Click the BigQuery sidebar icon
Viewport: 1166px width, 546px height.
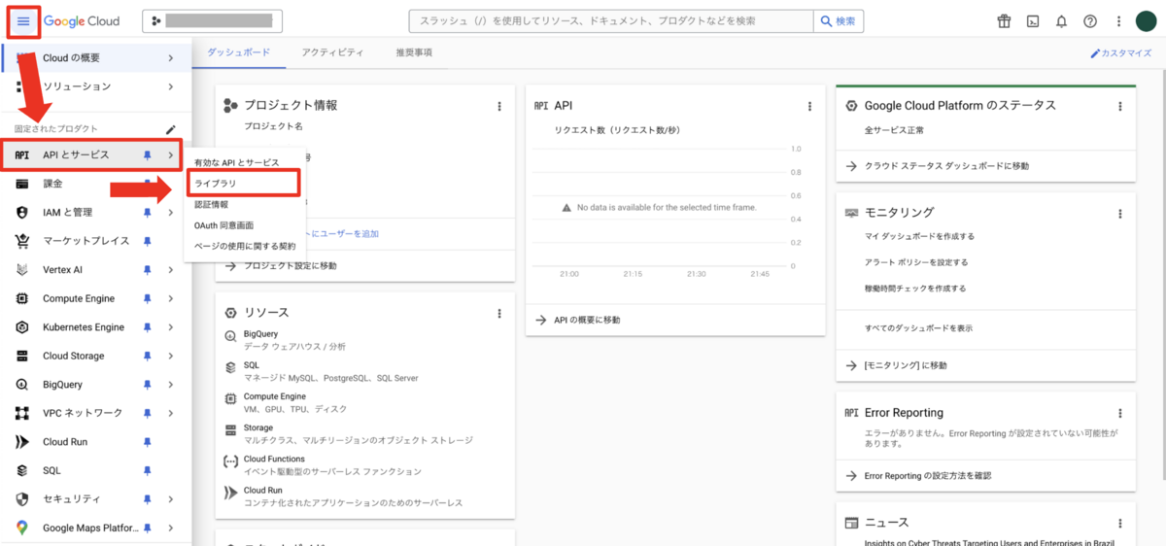[22, 385]
